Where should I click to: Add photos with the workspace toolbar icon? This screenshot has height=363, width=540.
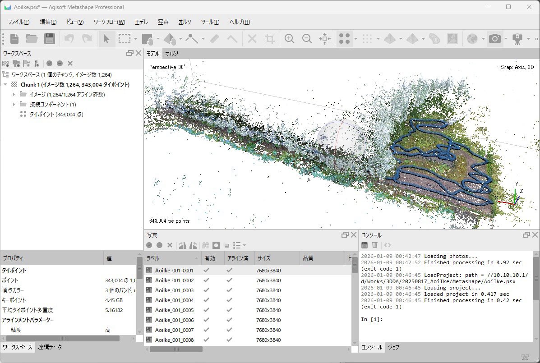pos(16,63)
